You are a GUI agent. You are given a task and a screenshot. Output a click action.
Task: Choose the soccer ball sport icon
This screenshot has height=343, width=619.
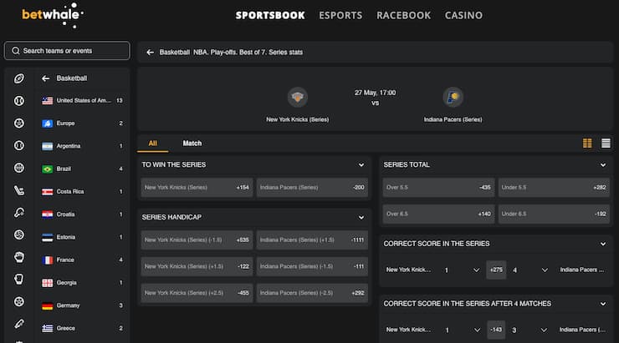click(x=19, y=123)
